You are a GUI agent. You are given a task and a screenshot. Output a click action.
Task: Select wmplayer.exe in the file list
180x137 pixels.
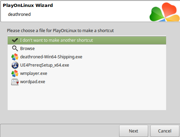[87, 74]
